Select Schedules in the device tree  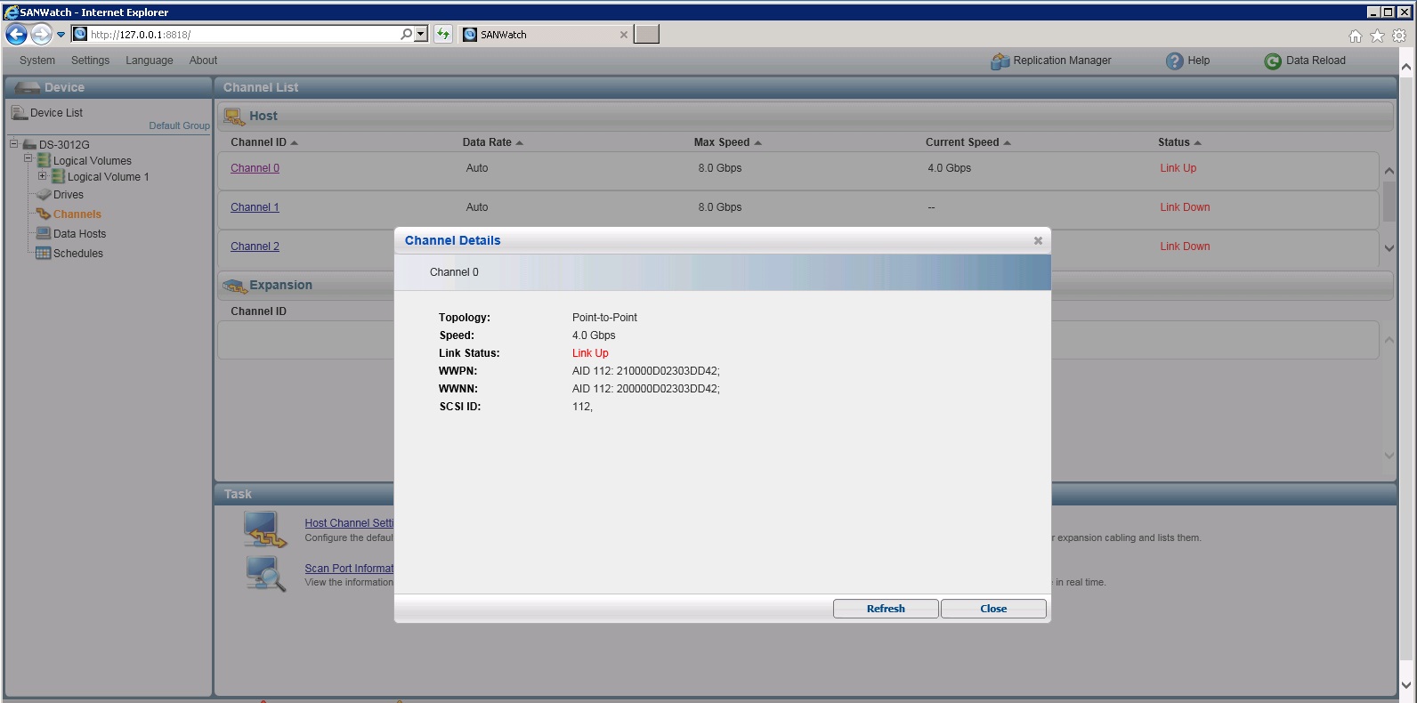tap(78, 254)
